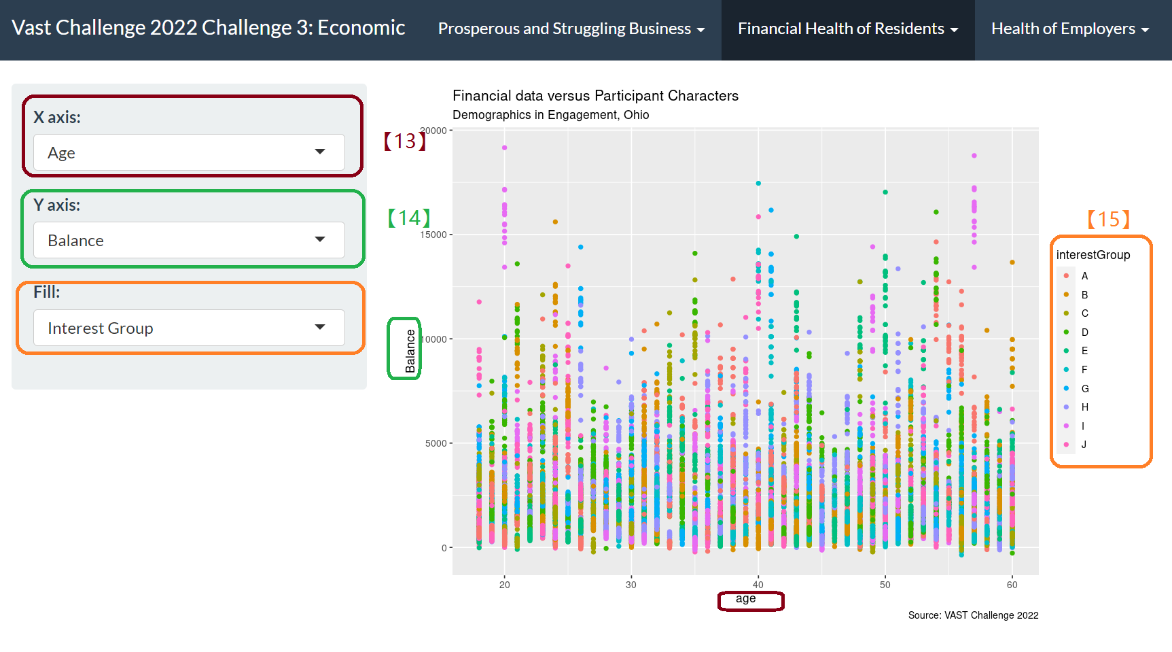Screen dimensions: 1172x652
Task: Open Health of Employers menu
Action: point(1069,29)
